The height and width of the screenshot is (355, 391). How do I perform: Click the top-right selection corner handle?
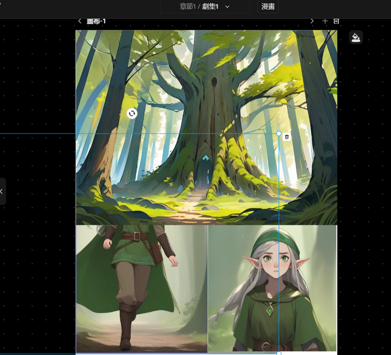coord(279,133)
